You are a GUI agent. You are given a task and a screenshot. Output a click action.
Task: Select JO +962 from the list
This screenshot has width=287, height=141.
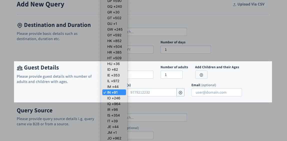114,138
